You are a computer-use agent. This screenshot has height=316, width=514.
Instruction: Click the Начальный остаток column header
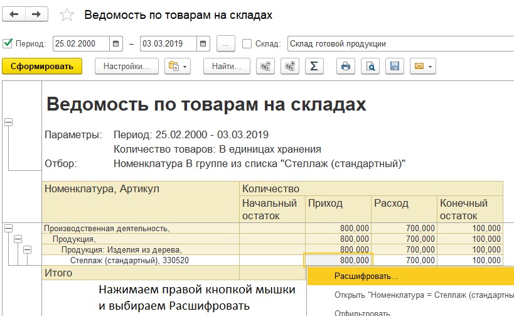pos(272,209)
